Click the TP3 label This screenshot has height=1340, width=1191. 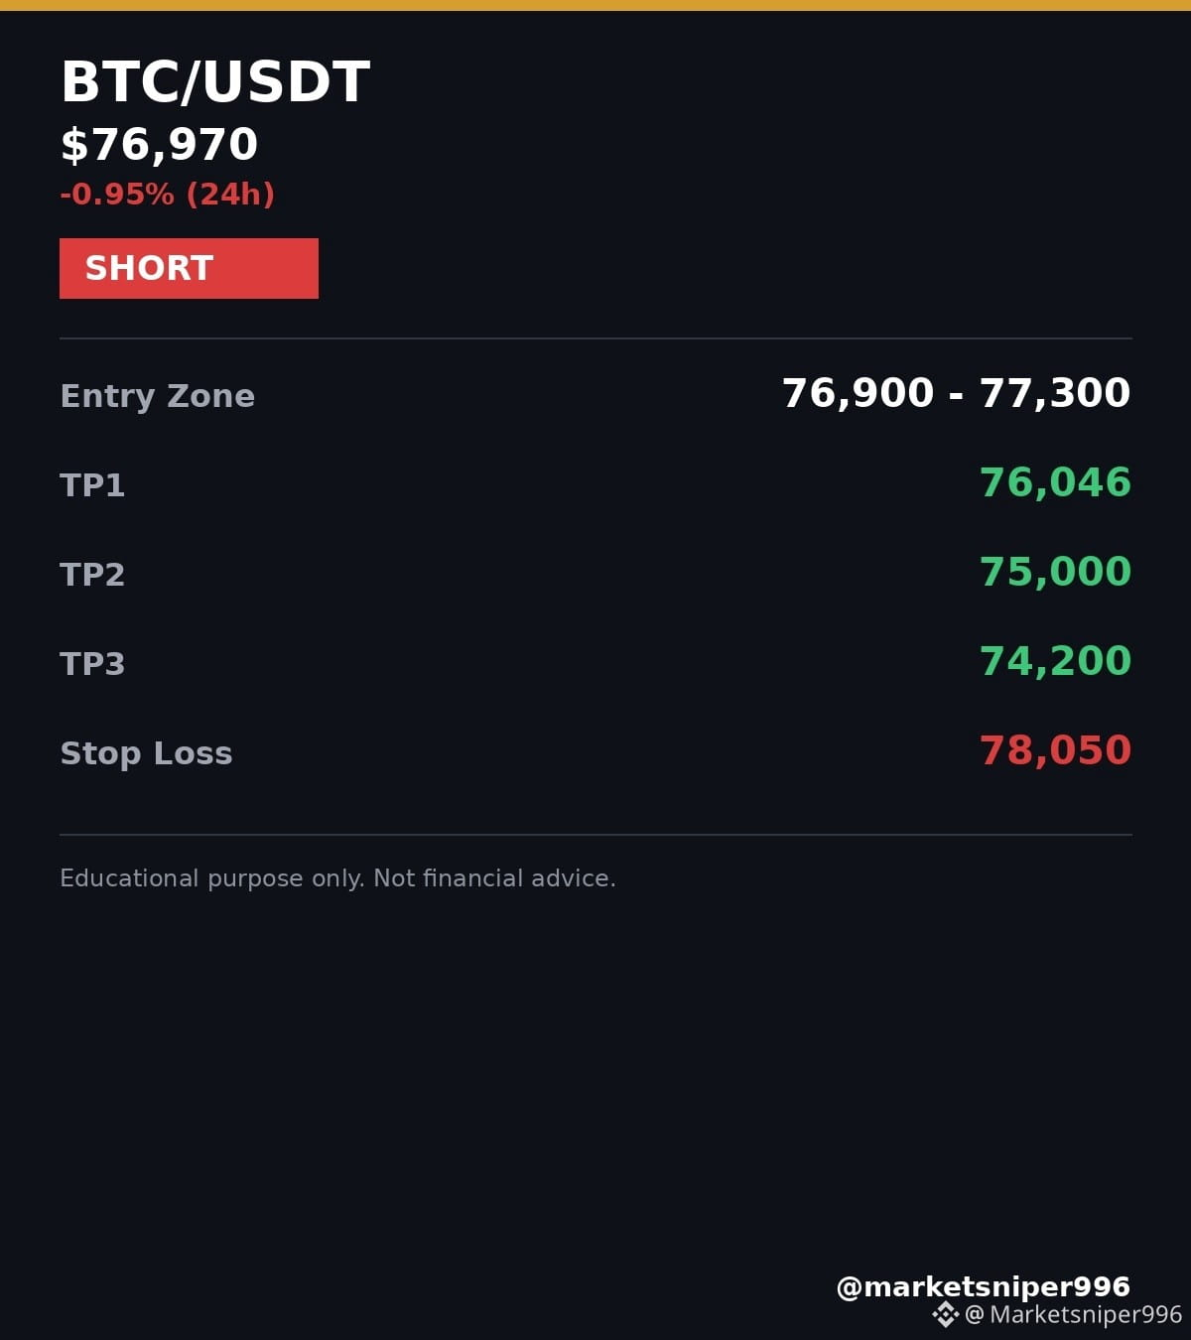click(92, 664)
